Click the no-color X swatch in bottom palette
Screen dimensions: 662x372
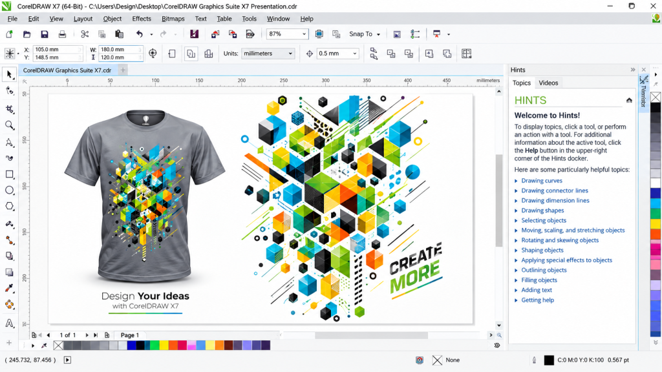pos(58,346)
